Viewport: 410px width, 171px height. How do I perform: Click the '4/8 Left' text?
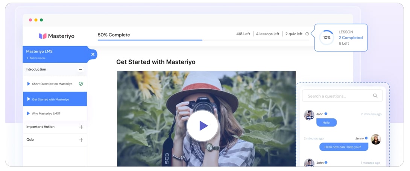243,34
